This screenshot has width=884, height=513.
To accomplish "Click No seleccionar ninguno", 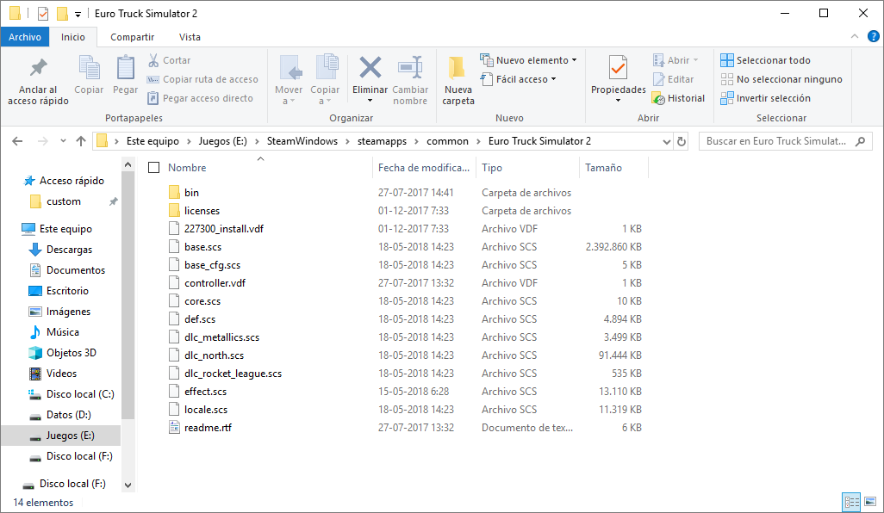I will click(781, 79).
